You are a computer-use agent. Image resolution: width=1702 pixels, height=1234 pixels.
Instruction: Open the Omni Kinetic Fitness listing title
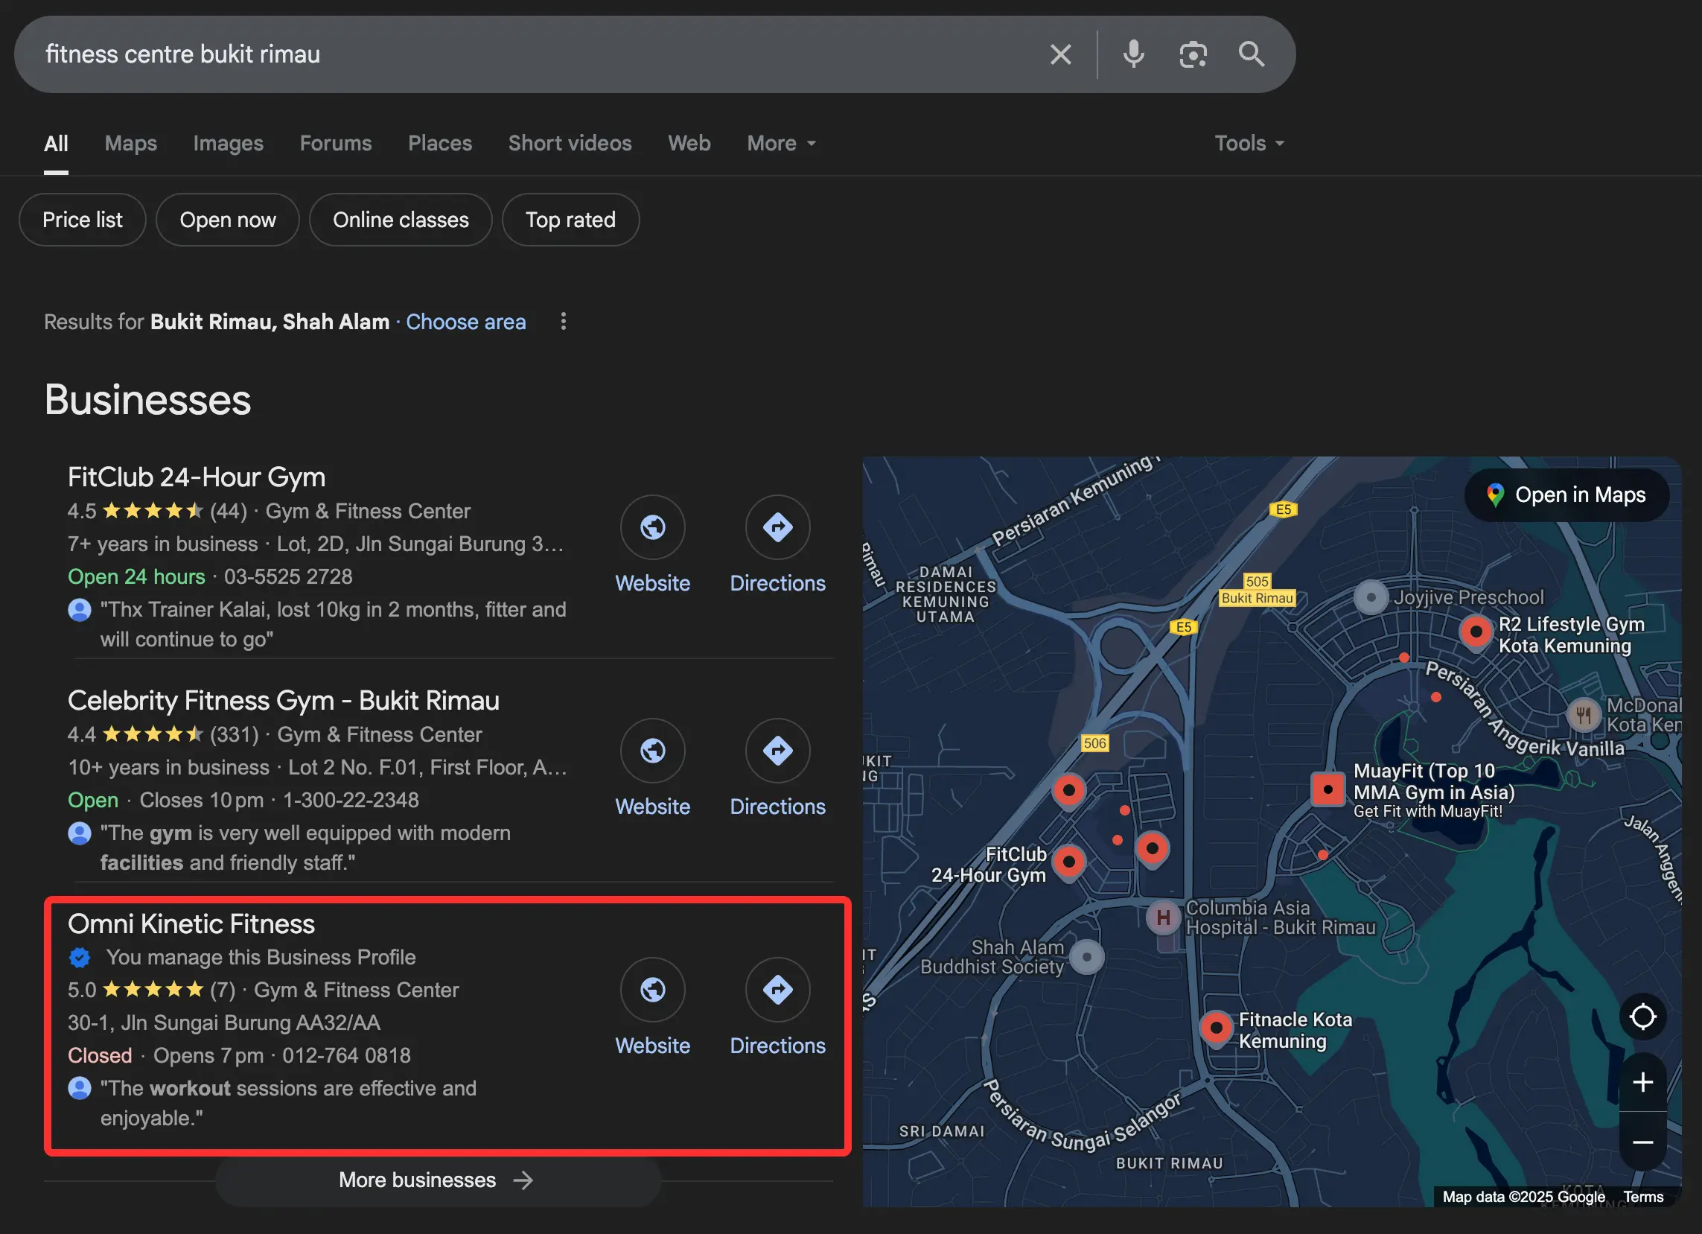pos(191,923)
